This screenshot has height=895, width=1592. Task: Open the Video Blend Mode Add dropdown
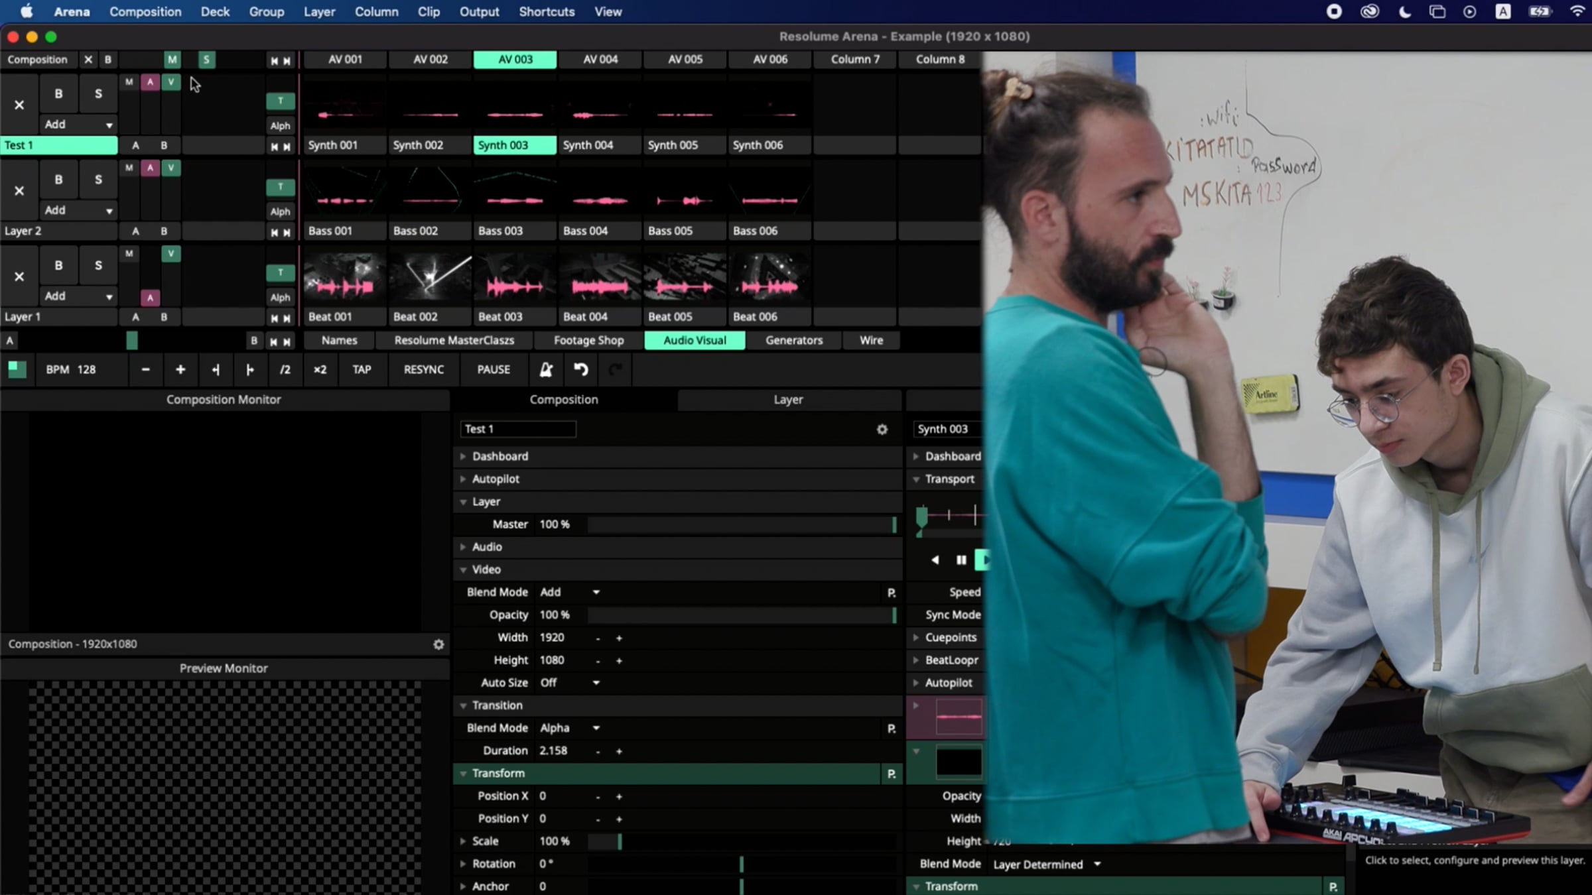569,592
